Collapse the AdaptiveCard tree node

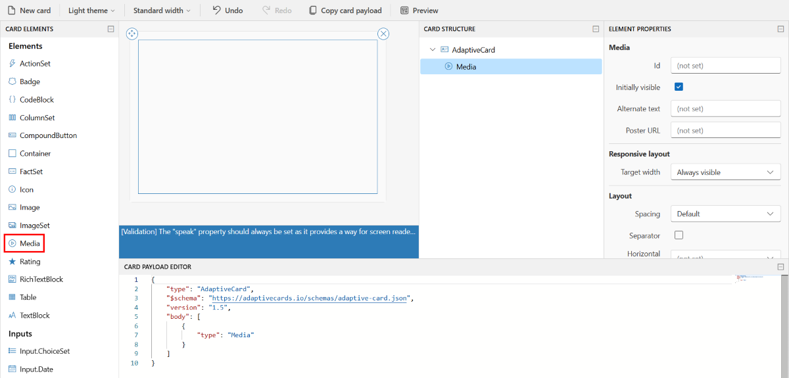[432, 50]
